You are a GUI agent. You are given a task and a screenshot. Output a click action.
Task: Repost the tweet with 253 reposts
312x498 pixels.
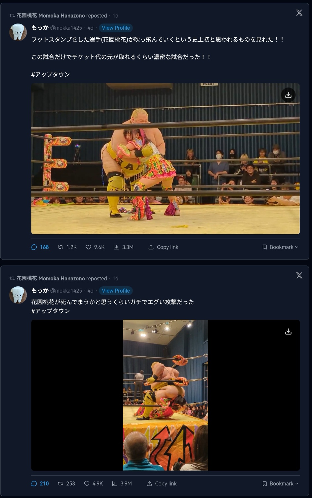(66, 483)
